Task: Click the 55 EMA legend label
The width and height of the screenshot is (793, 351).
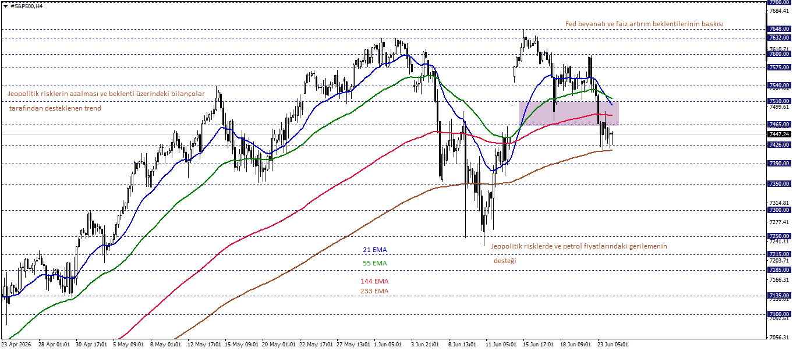Action: click(374, 263)
